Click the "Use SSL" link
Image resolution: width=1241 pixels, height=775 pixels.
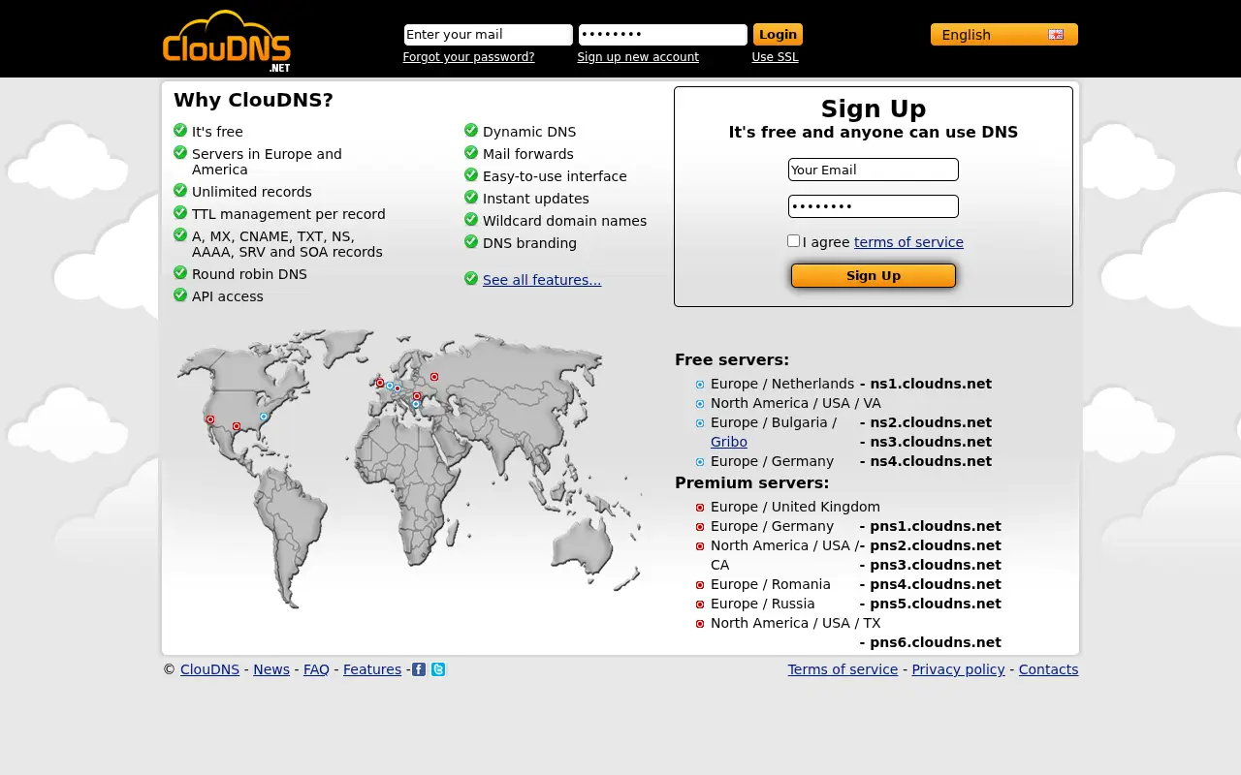pyautogui.click(x=776, y=57)
